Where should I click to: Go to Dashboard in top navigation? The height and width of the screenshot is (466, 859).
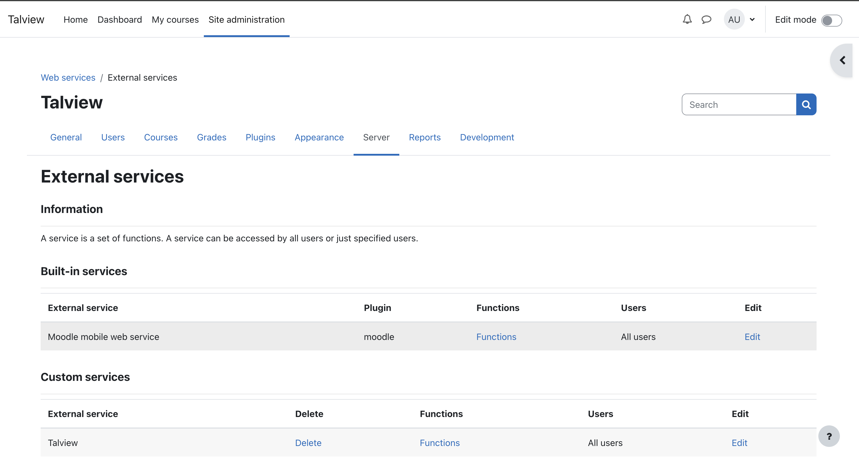(119, 19)
